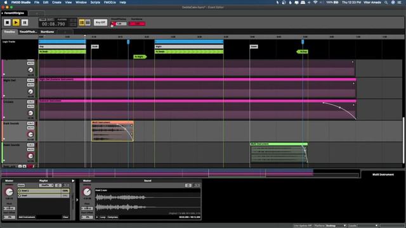Toggle Solo on Dawn Sounds track

click(30, 145)
